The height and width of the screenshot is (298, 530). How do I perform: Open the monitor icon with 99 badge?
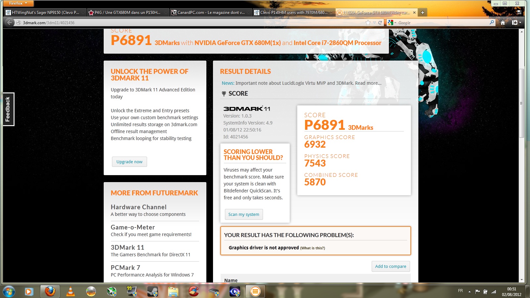pos(132,292)
